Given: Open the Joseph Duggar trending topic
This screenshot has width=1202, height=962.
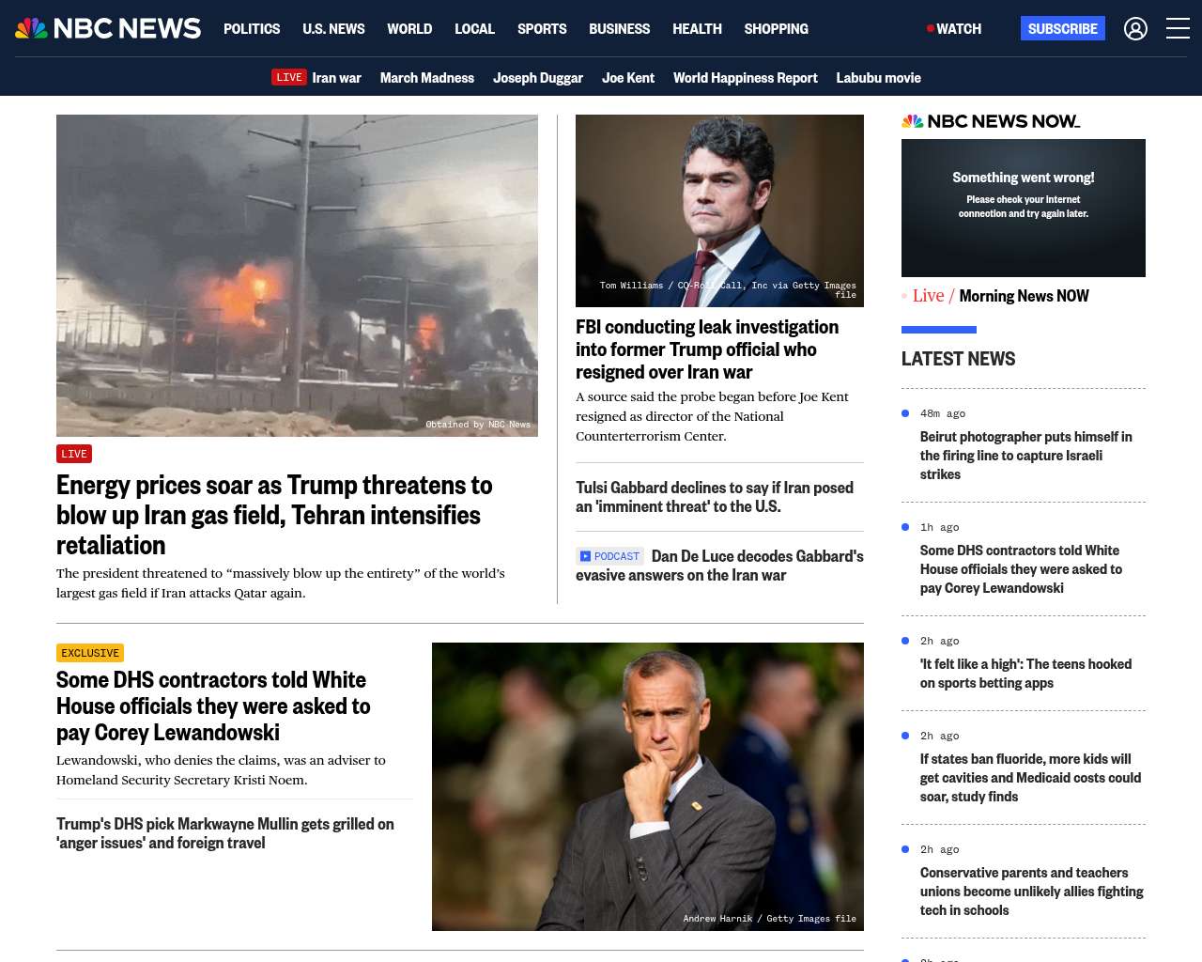Looking at the screenshot, I should point(538,78).
